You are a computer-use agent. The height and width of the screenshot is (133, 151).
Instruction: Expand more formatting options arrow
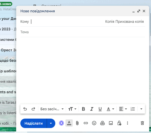[x=141, y=109]
